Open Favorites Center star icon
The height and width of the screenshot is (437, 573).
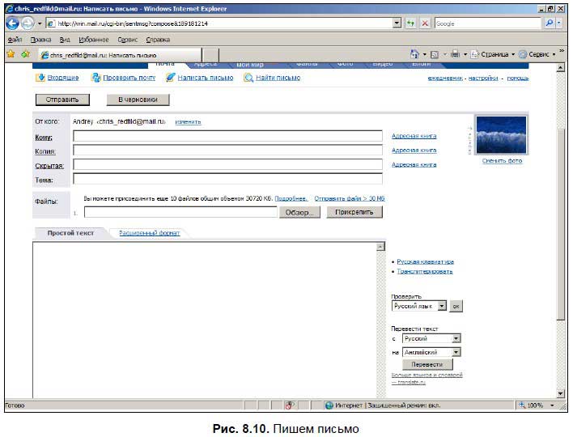pos(11,54)
